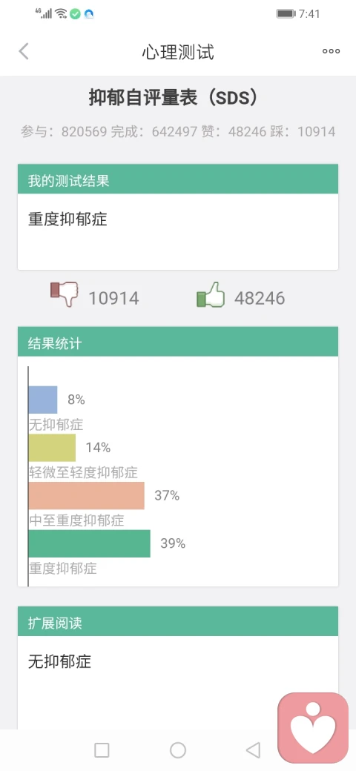Tap the Android home circle button
Viewport: 356px width, 771px height.
click(178, 750)
